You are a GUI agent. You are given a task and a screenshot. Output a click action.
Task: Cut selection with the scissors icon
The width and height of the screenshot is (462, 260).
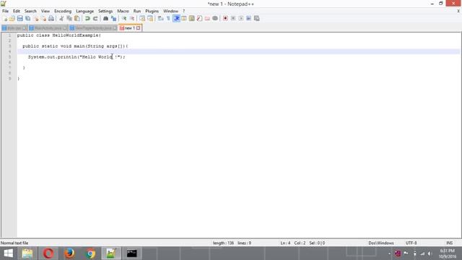(x=61, y=19)
